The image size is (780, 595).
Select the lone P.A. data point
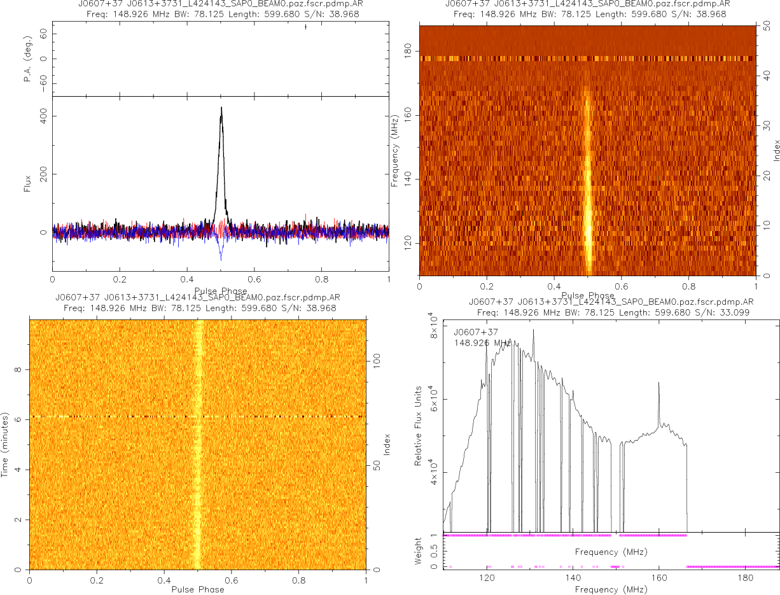305,27
